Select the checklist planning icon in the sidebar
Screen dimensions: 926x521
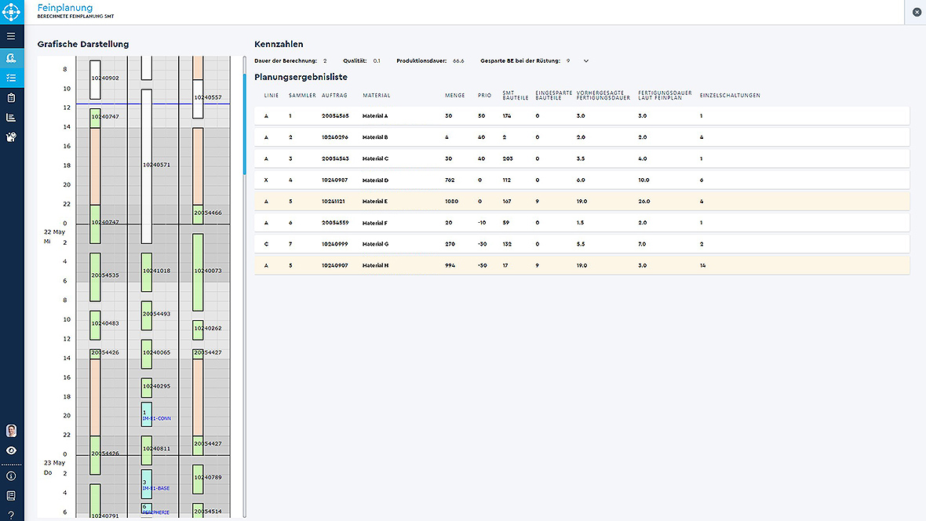(11, 78)
